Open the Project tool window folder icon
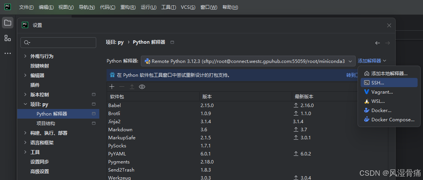This screenshot has height=180, width=423. [8, 23]
